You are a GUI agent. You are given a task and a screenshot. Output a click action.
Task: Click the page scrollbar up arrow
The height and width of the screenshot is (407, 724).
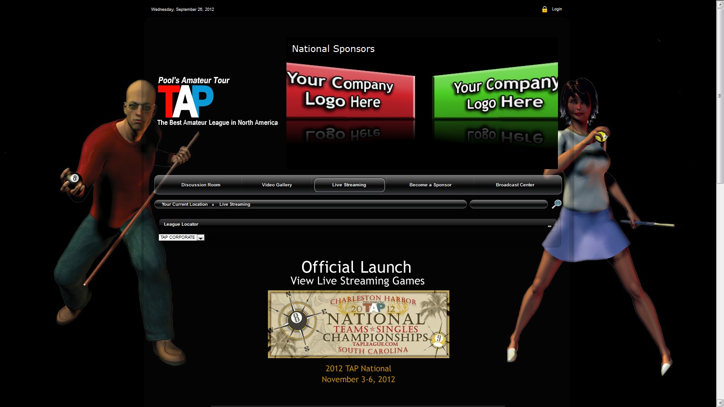tap(720, 4)
